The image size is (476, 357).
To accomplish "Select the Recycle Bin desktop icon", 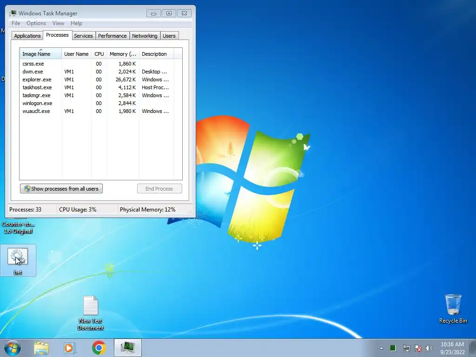I will coord(453,309).
